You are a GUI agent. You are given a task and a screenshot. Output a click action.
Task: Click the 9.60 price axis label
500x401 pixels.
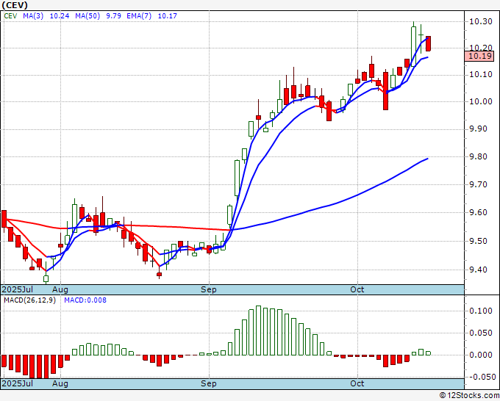coord(480,212)
